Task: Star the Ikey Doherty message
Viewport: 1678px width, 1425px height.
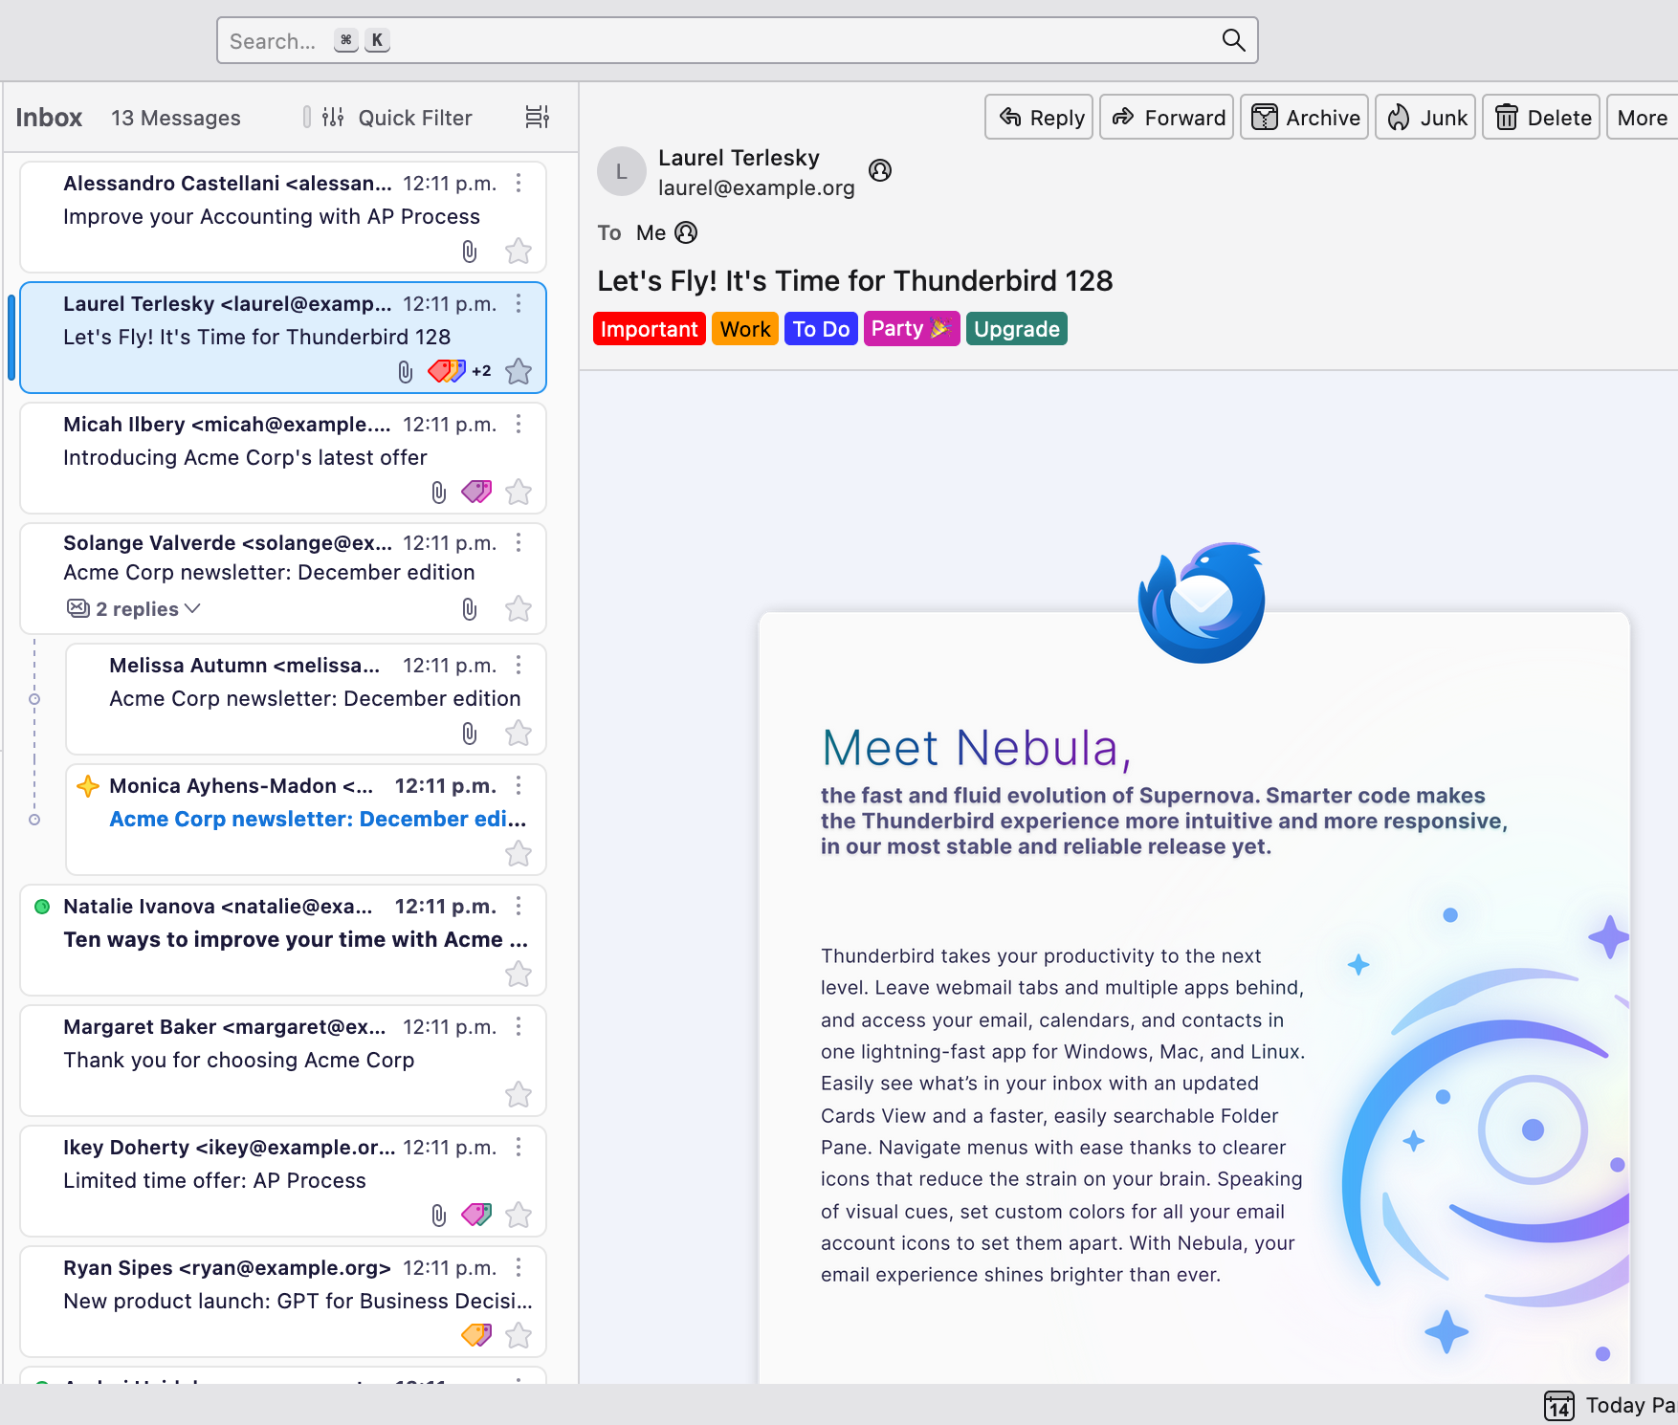Action: 519,1215
